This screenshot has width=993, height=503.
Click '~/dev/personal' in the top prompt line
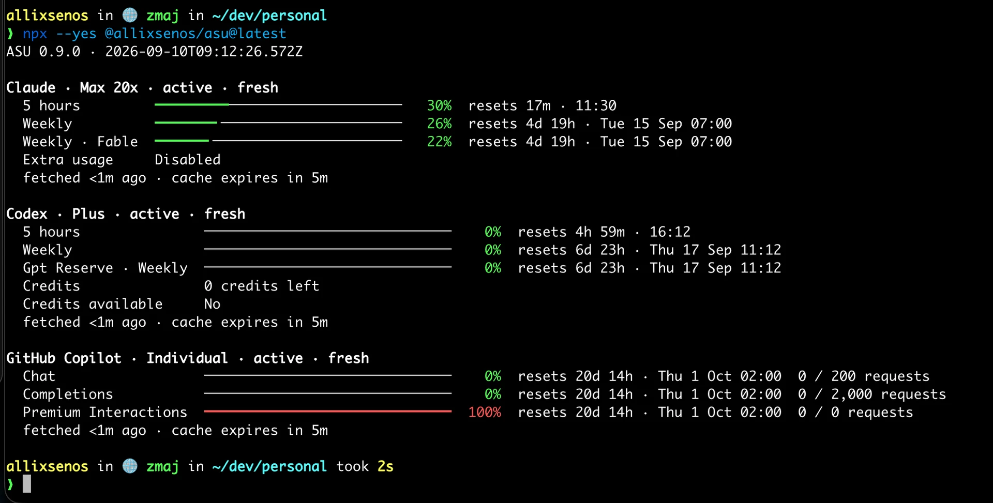[269, 16]
